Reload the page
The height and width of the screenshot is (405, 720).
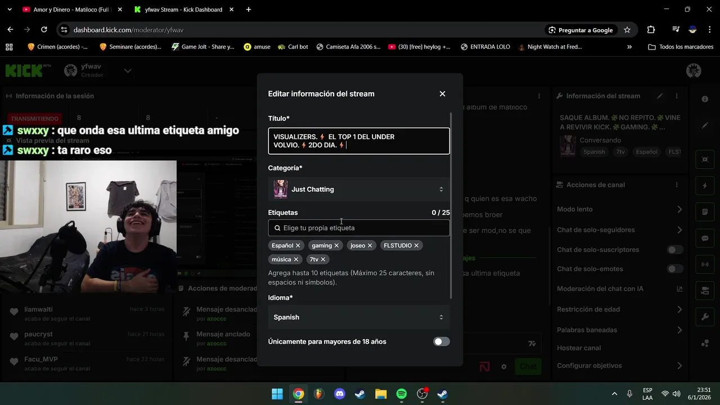[44, 30]
